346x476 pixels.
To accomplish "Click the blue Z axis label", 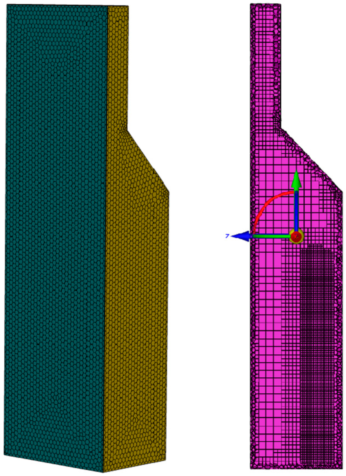I will point(227,236).
